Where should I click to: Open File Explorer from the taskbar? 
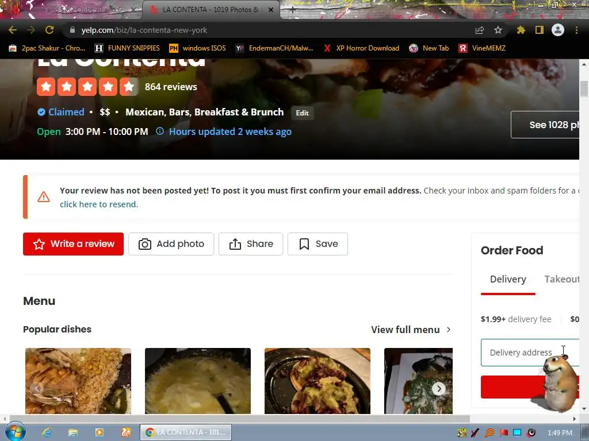tap(73, 432)
